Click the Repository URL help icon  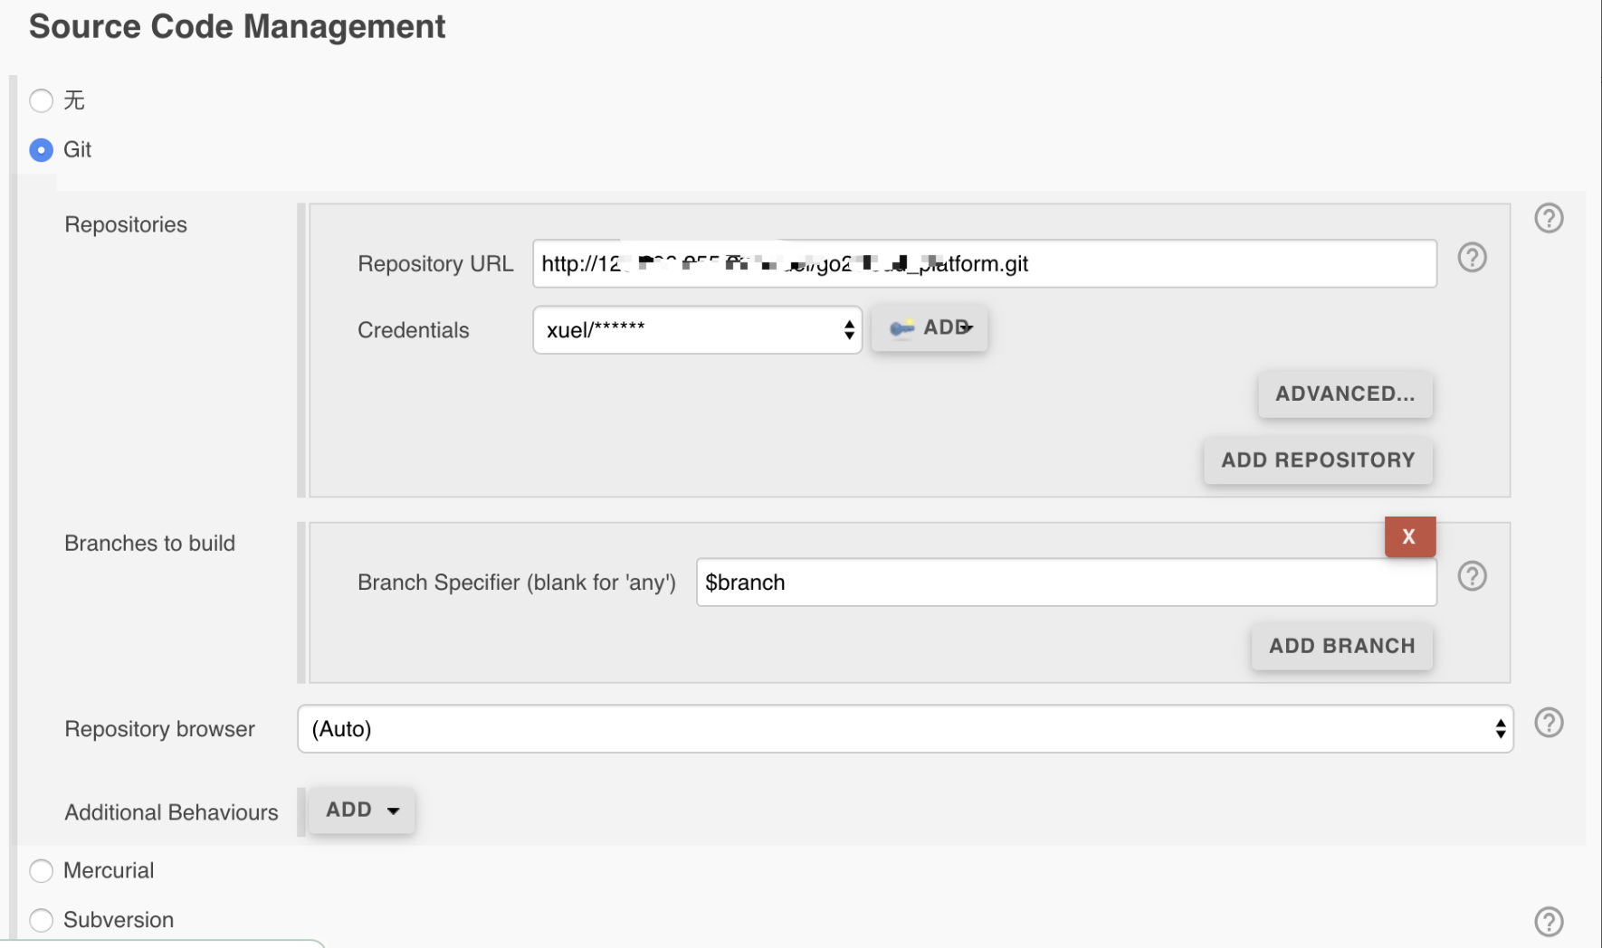pos(1472,258)
